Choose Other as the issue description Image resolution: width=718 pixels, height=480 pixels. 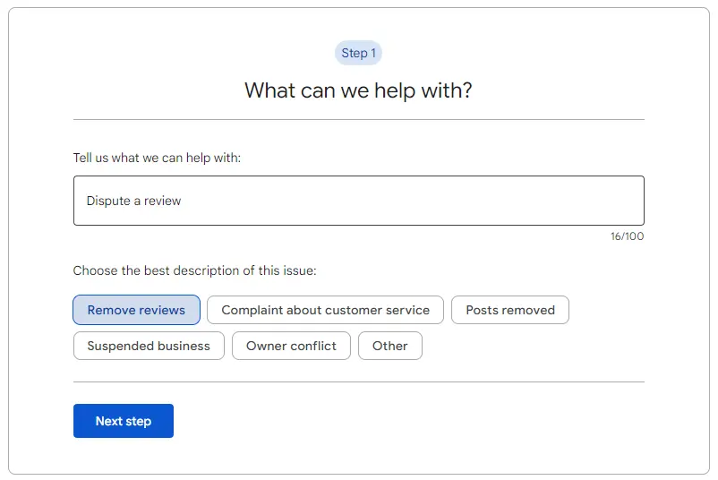click(x=389, y=346)
